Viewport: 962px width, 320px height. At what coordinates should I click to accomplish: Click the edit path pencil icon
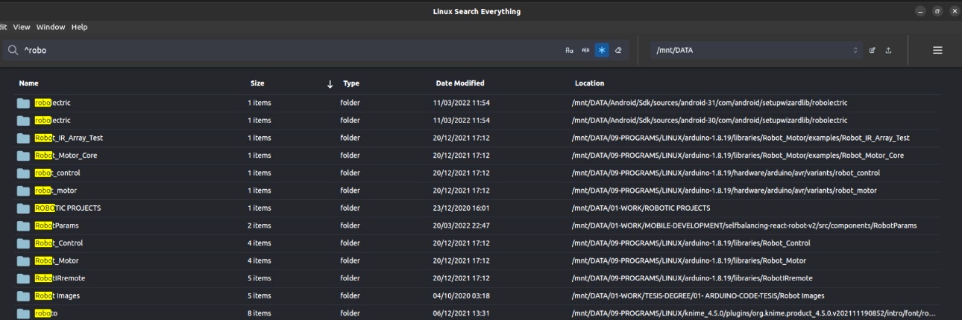pos(872,51)
